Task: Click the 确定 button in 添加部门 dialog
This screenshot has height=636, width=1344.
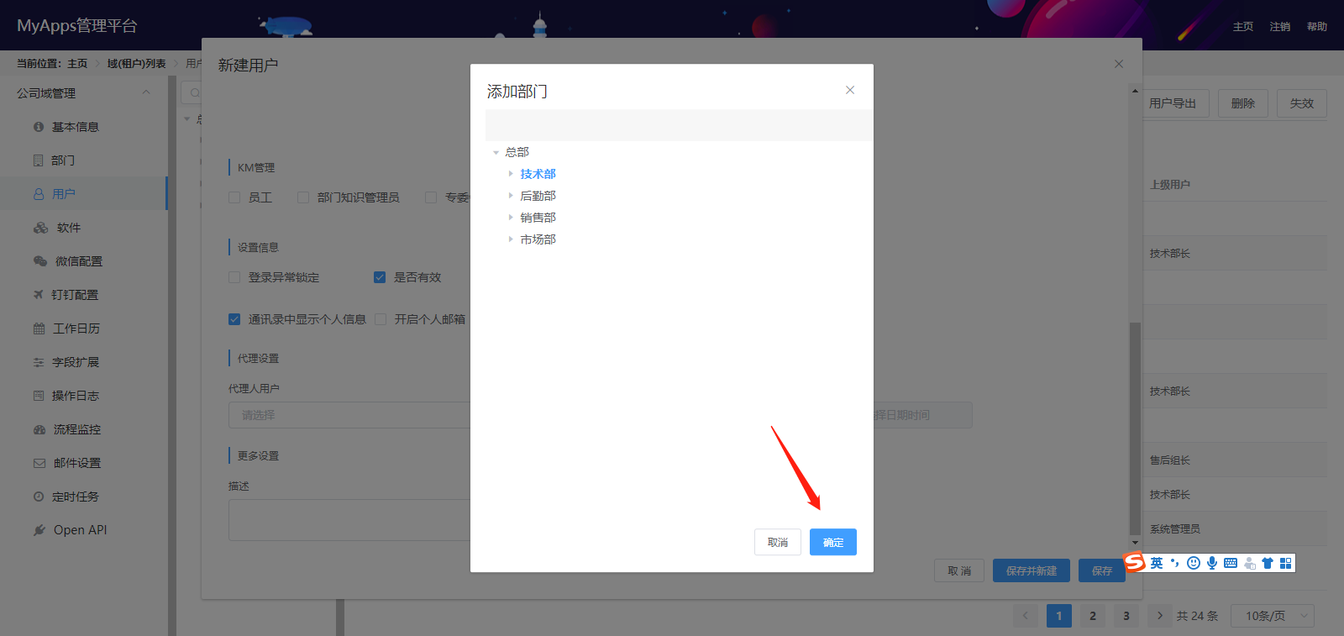Action: [x=832, y=542]
